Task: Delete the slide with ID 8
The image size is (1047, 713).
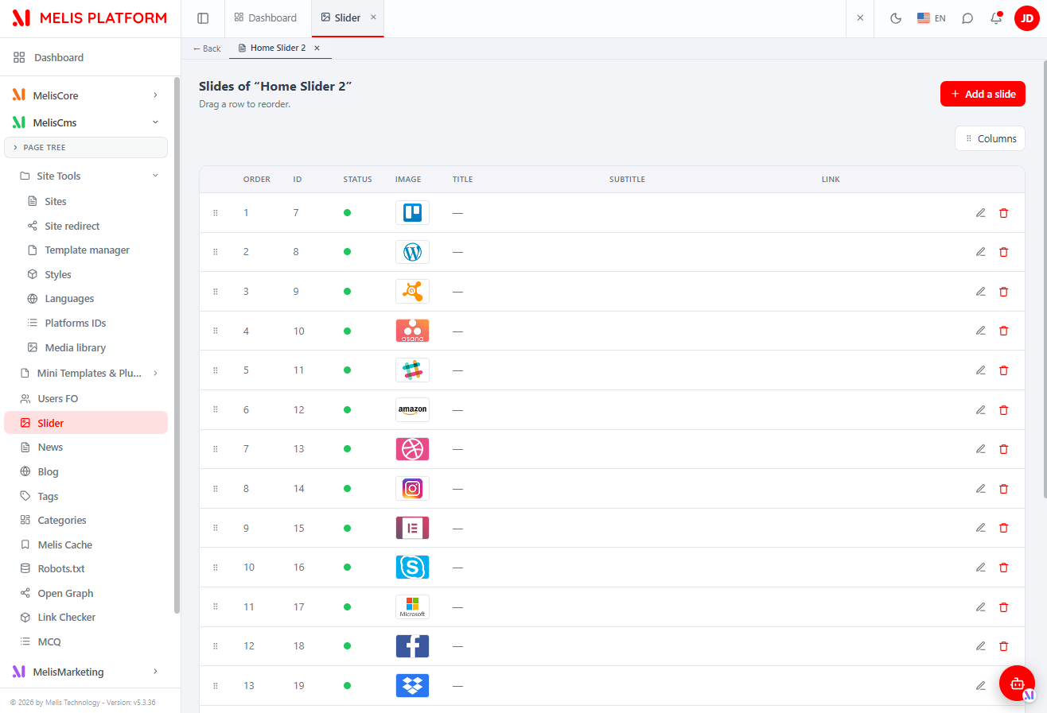Action: pos(1003,251)
